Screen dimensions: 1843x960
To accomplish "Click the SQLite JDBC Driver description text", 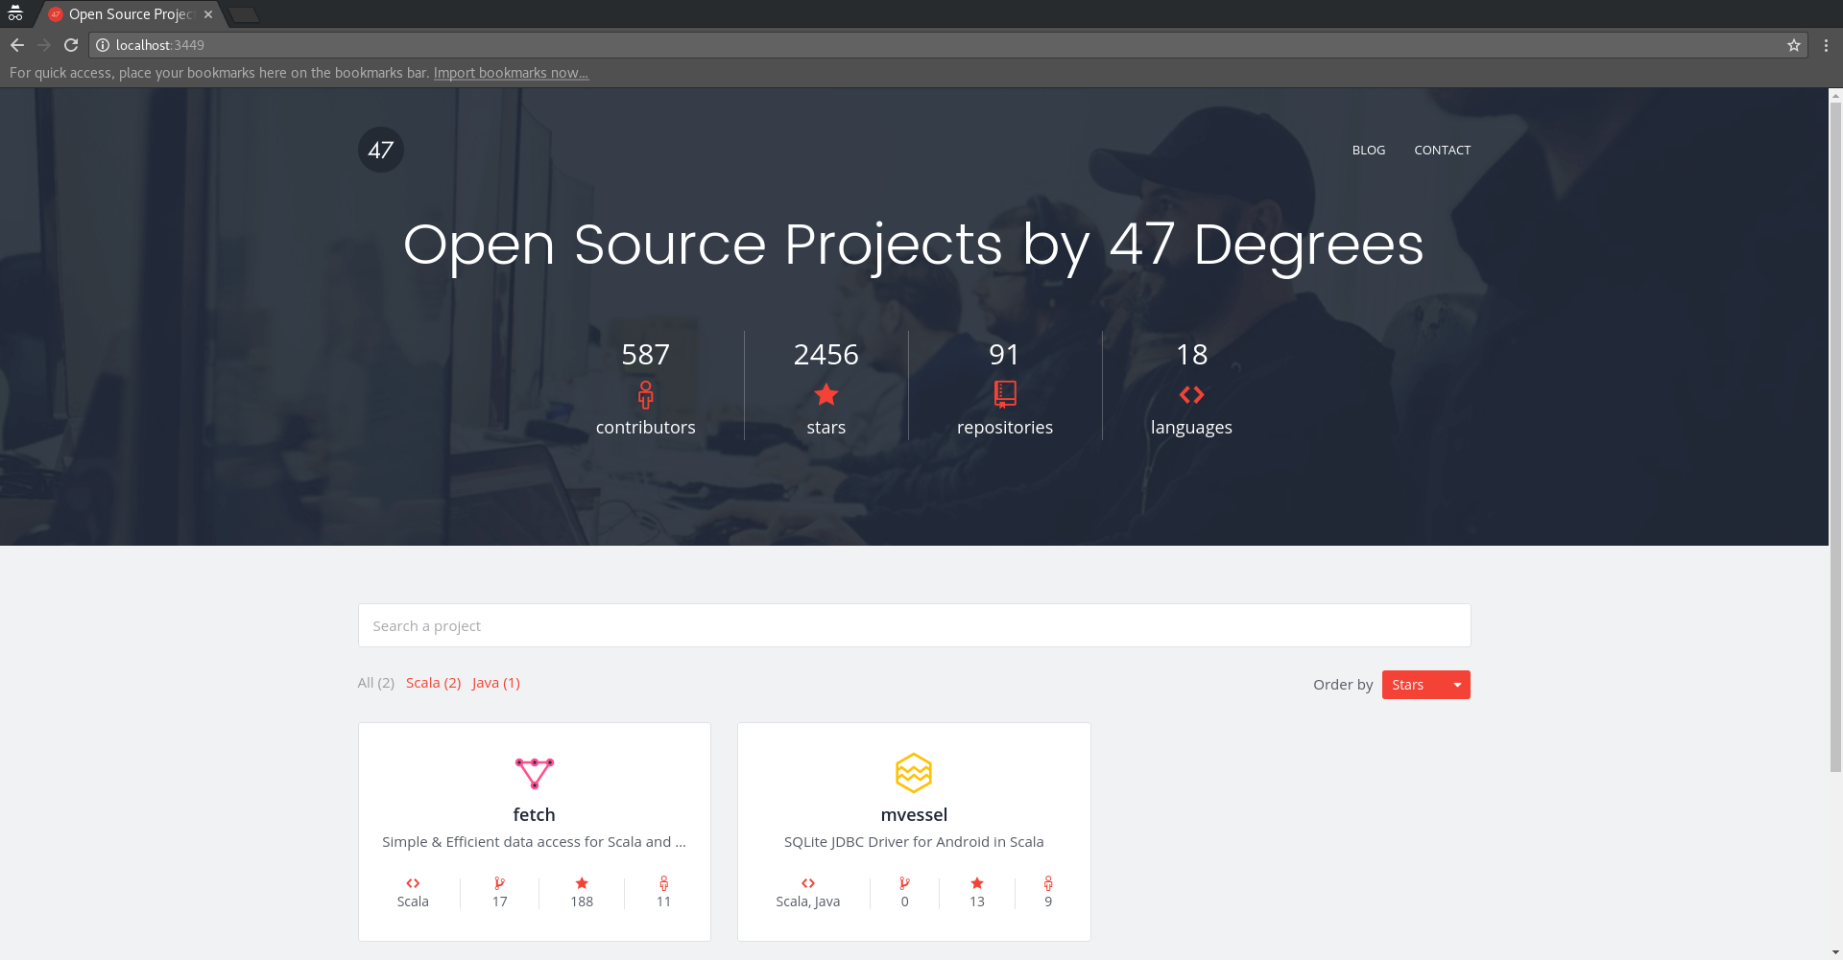I will (x=914, y=842).
